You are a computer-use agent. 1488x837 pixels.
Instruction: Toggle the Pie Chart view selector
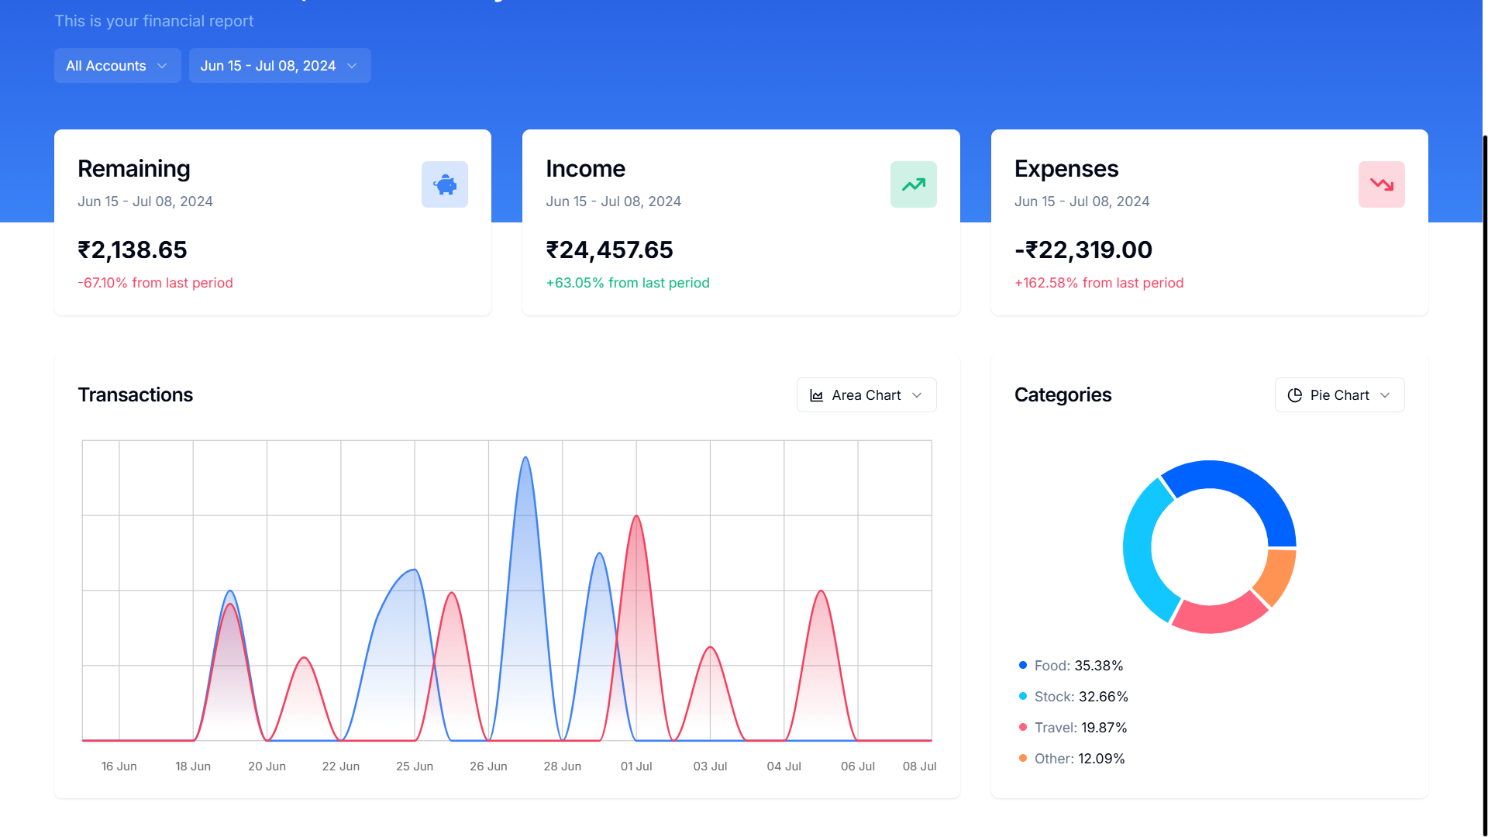point(1338,394)
